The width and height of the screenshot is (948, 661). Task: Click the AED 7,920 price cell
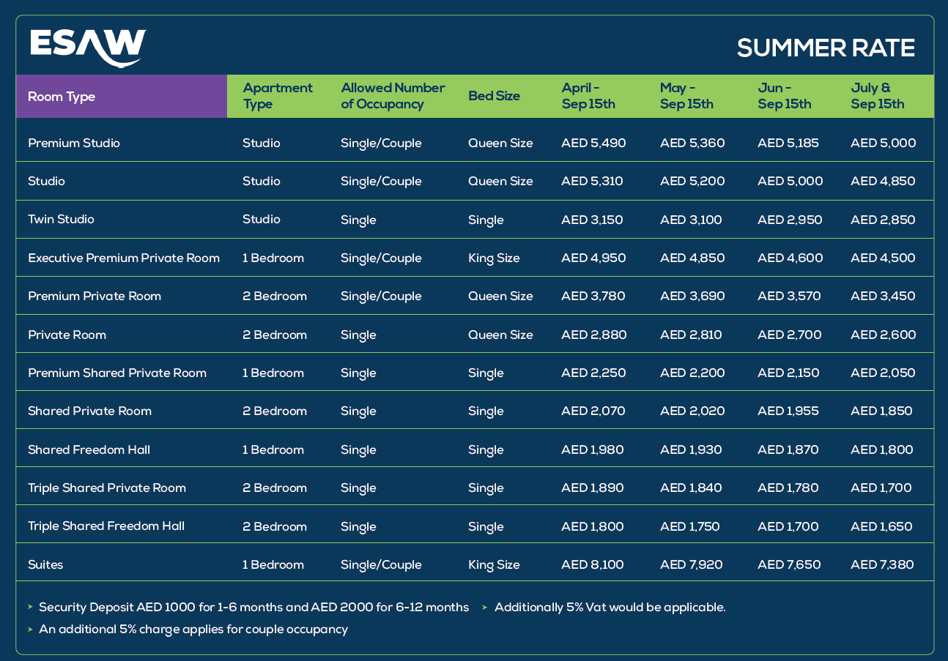coord(692,564)
